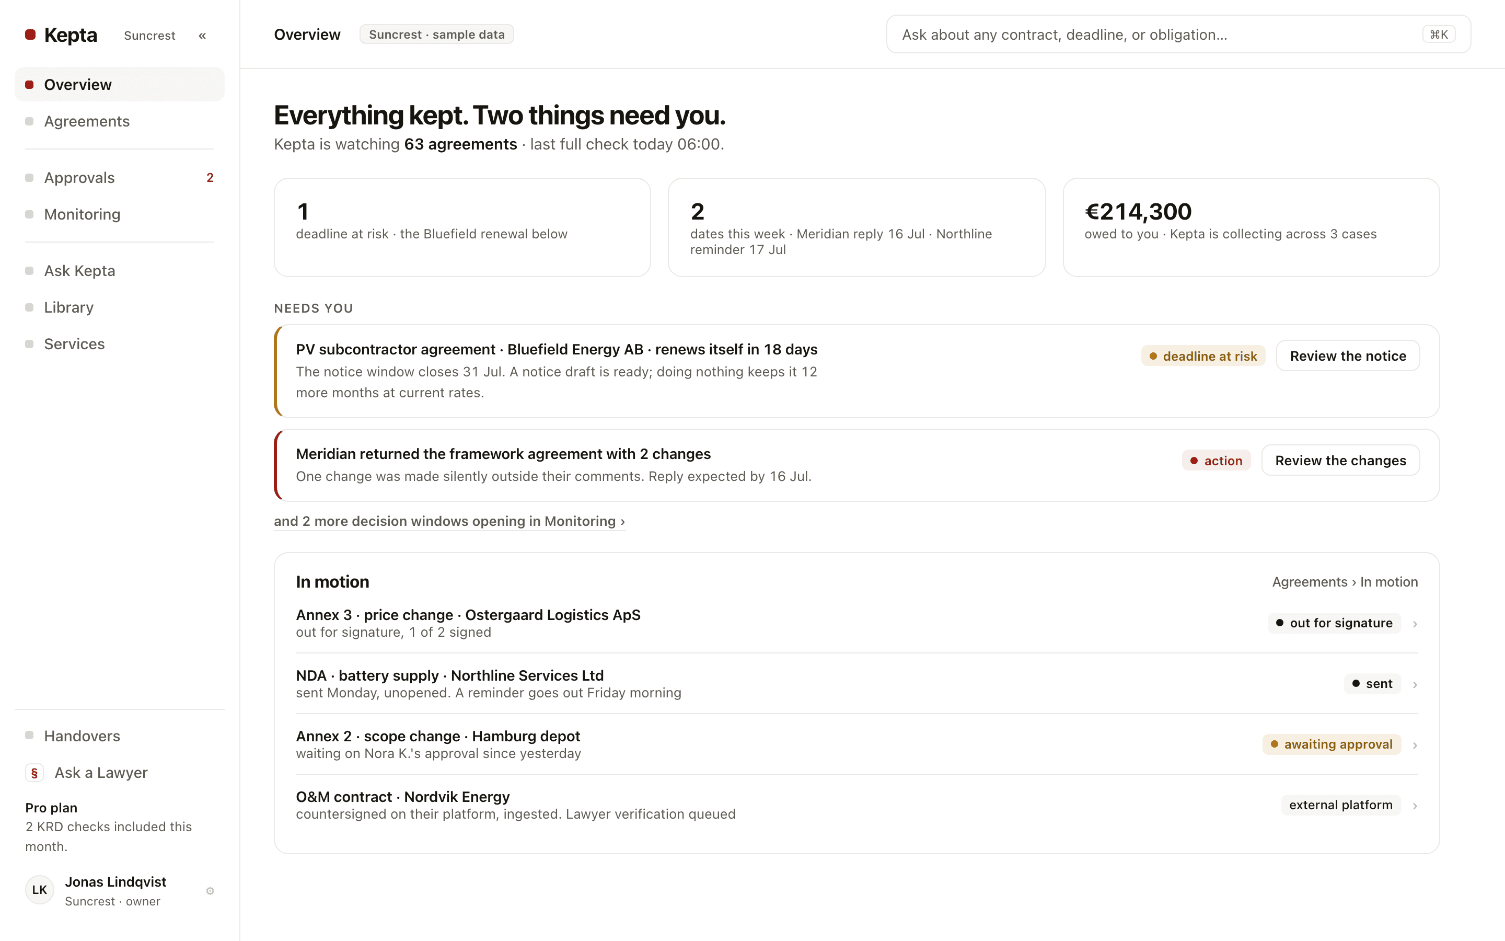Click the awaiting approval badge
Screen dimensions: 1505x941
coord(1332,744)
